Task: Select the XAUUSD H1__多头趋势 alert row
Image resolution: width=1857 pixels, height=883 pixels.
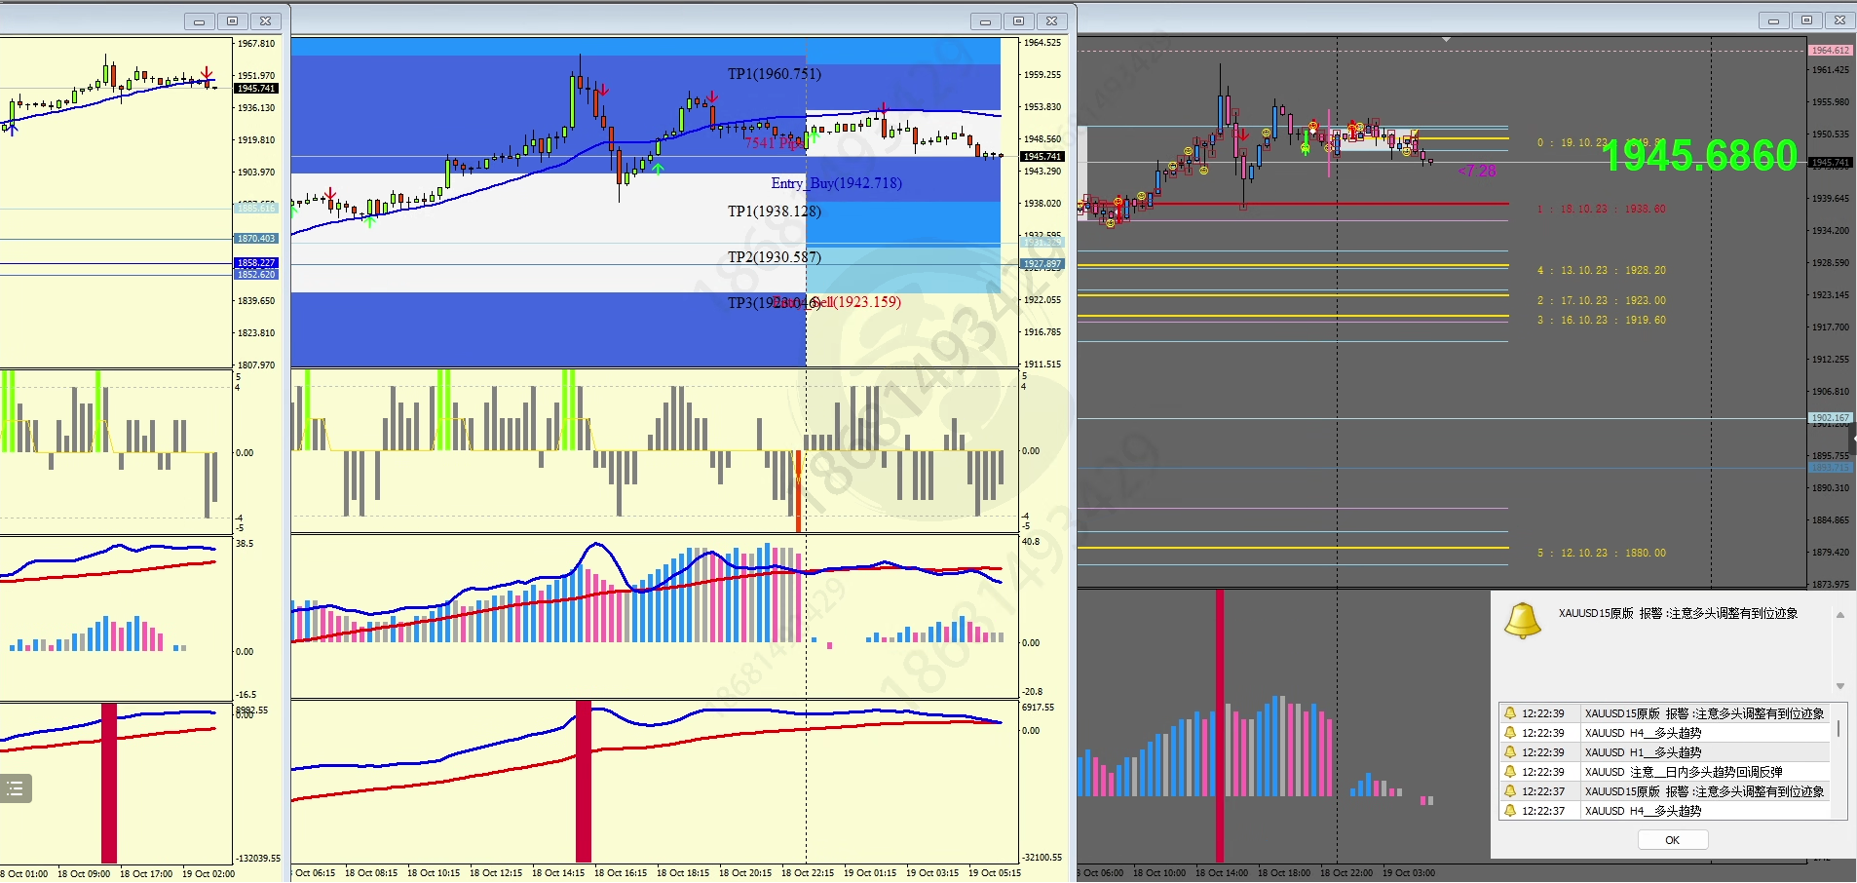Action: pyautogui.click(x=1664, y=752)
